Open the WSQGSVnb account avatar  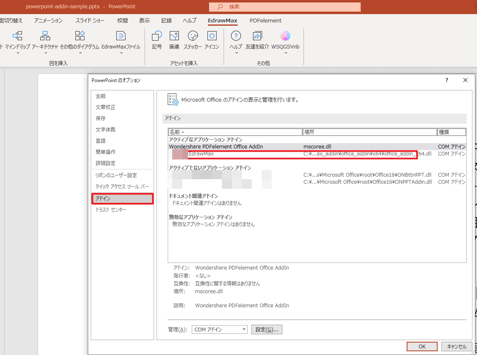click(285, 36)
